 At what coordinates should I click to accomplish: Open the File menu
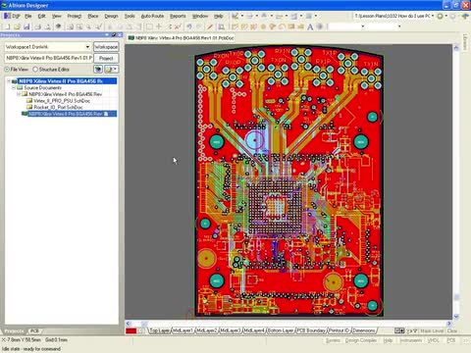click(x=28, y=16)
